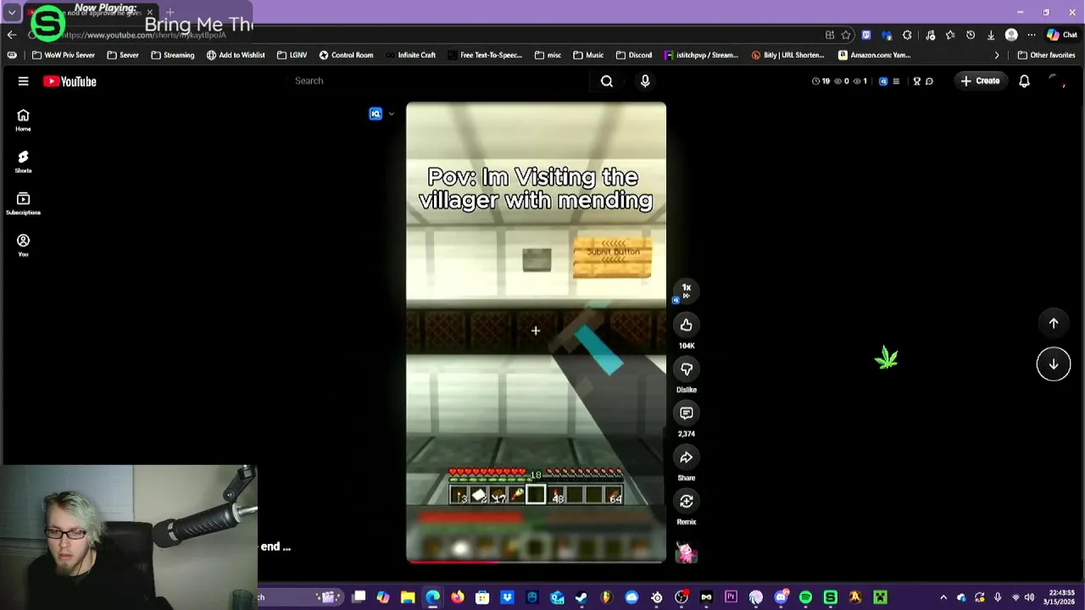Image resolution: width=1085 pixels, height=610 pixels.
Task: Open Free Text-To-Speech bookmark
Action: click(485, 55)
